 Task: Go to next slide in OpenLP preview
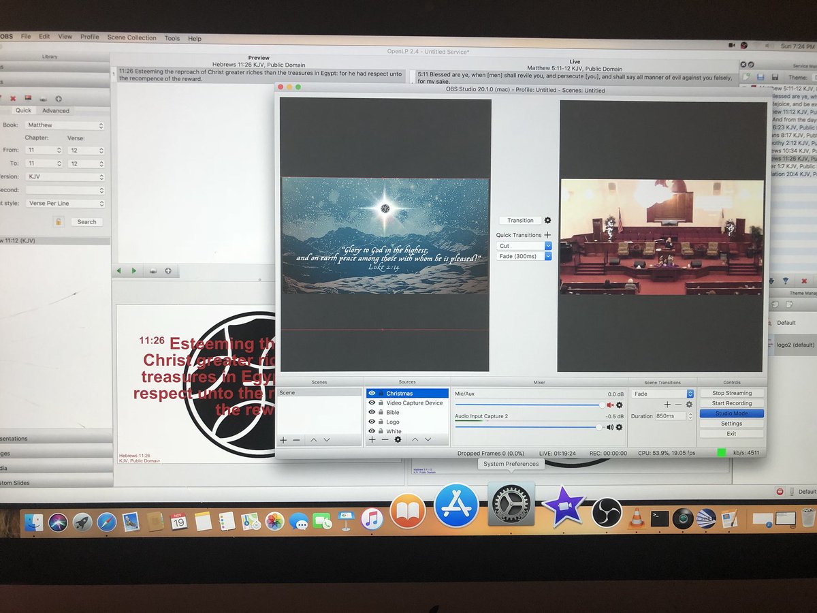coord(133,271)
